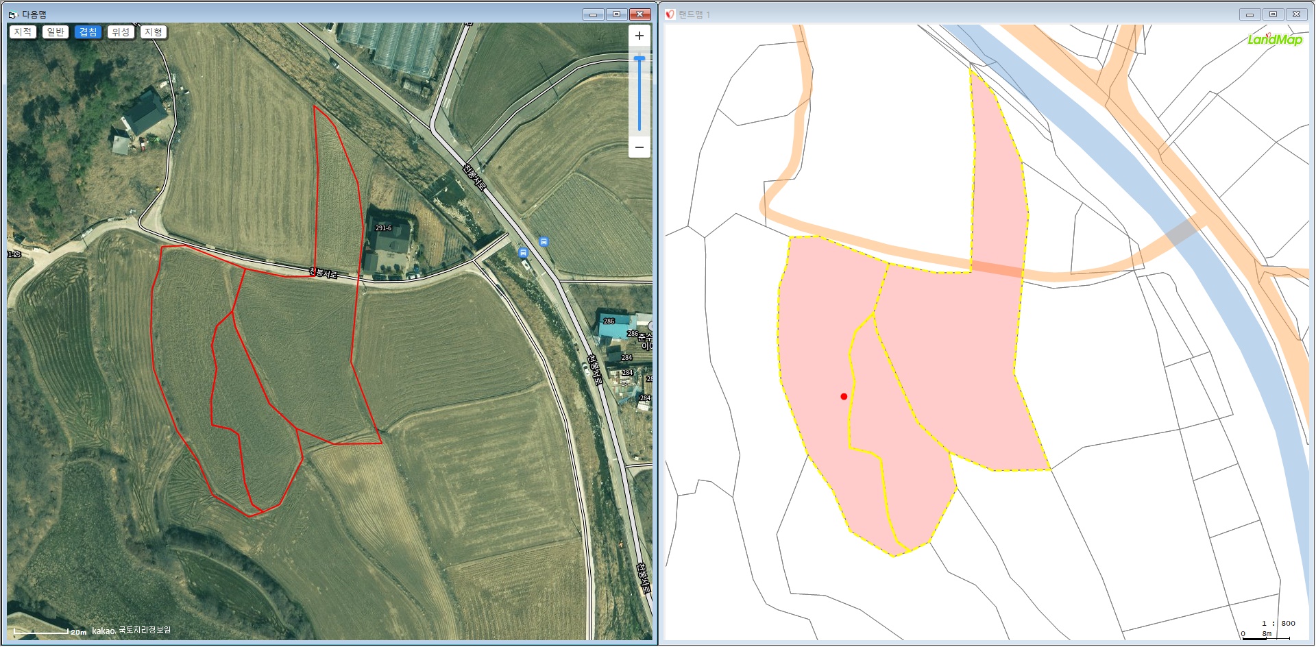Click the 다음맵 window title icon
This screenshot has height=647, width=1316.
12,14
